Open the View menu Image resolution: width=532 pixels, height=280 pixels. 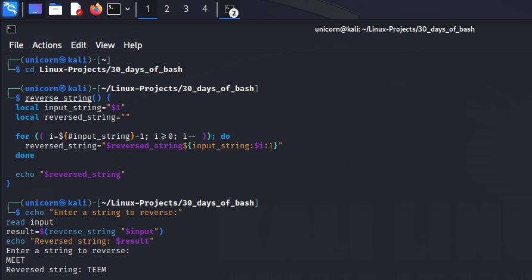coord(105,45)
